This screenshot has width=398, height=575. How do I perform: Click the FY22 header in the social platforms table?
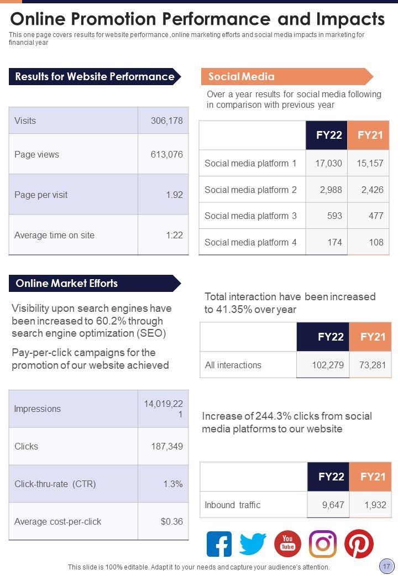click(x=329, y=135)
